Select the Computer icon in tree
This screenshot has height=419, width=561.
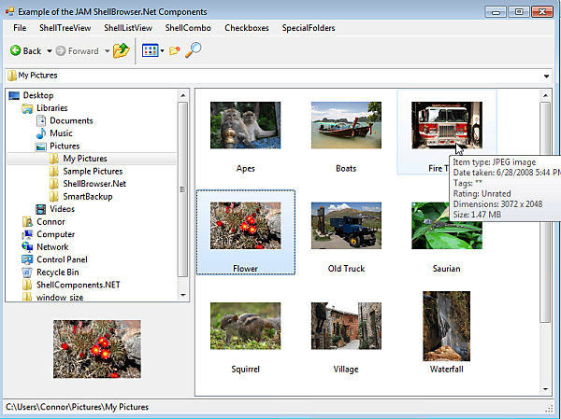[27, 234]
